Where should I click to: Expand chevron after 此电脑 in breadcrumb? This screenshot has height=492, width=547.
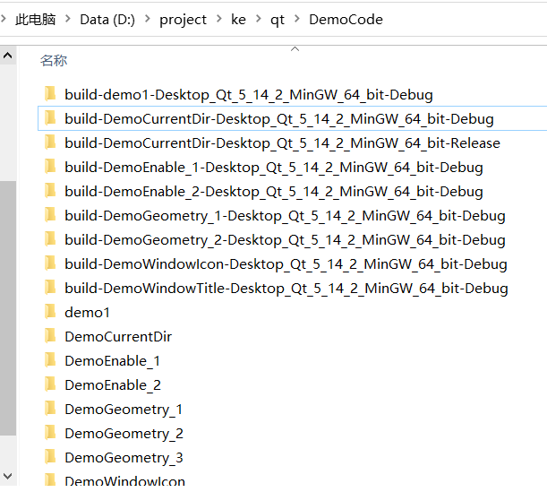pyautogui.click(x=68, y=19)
